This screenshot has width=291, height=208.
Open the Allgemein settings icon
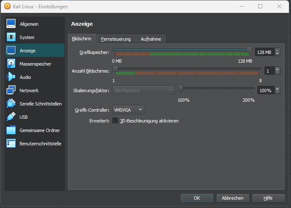[x=11, y=24]
